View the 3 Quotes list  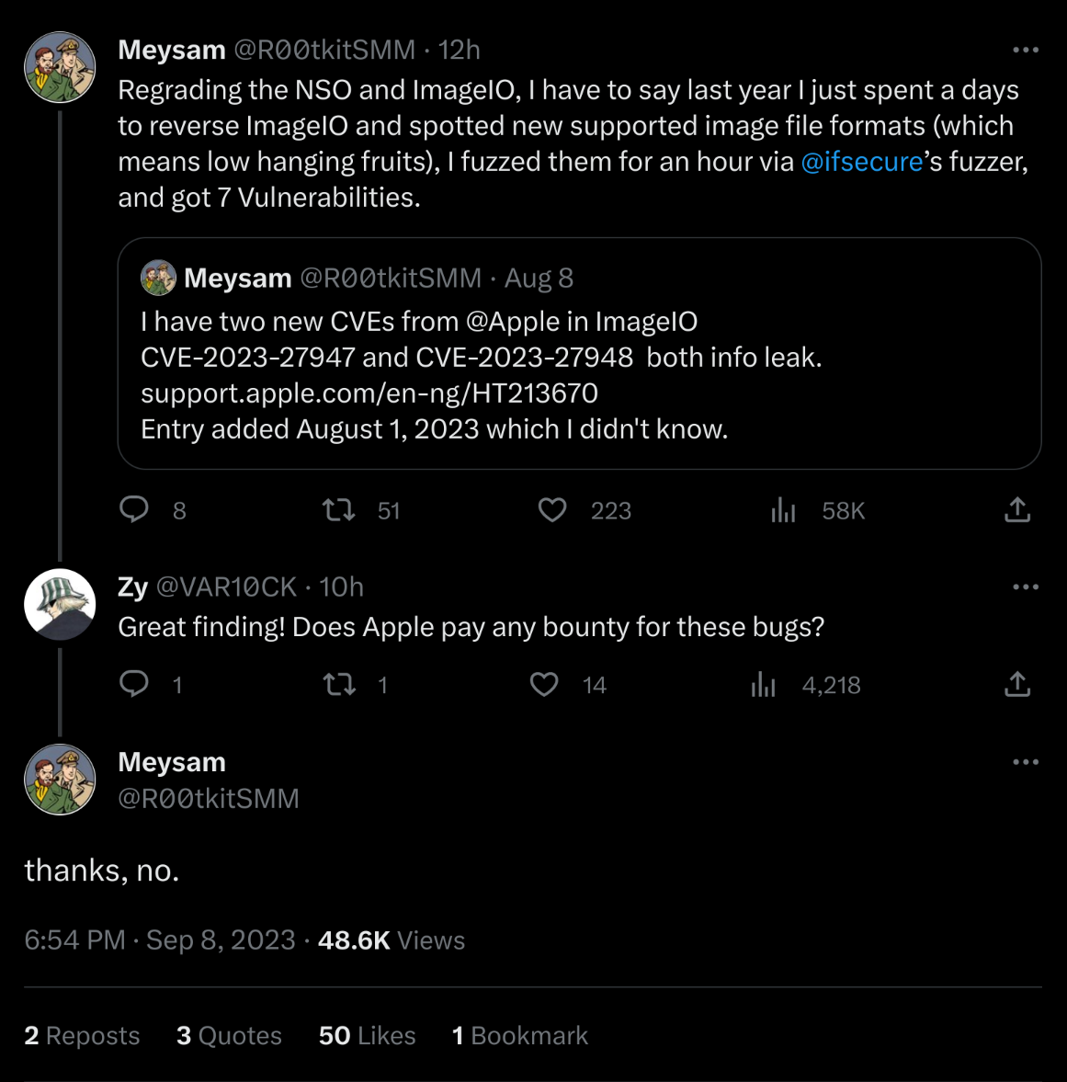pyautogui.click(x=229, y=1035)
